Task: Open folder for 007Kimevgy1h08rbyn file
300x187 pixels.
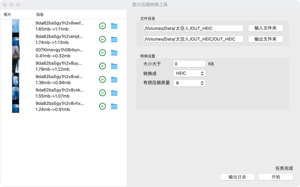Action: pyautogui.click(x=114, y=53)
